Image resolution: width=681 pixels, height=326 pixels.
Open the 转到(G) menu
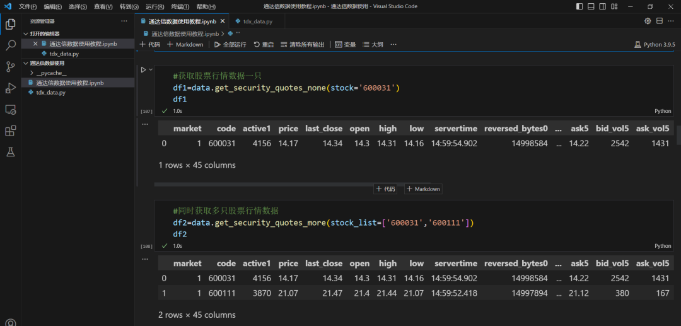[129, 6]
